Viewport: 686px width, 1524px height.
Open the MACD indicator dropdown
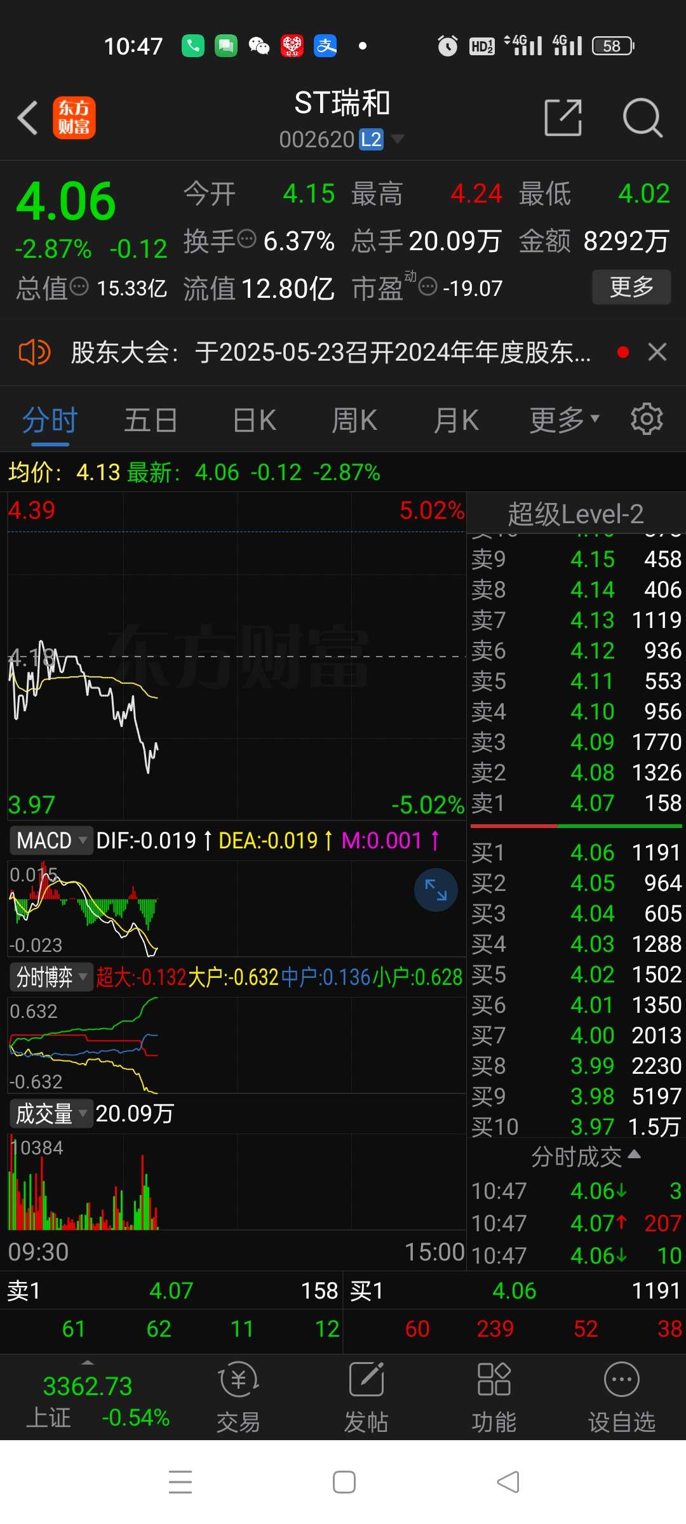[51, 840]
